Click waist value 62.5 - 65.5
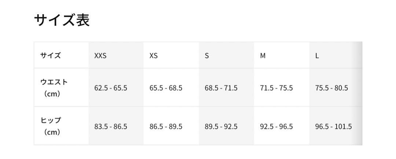 pos(111,88)
